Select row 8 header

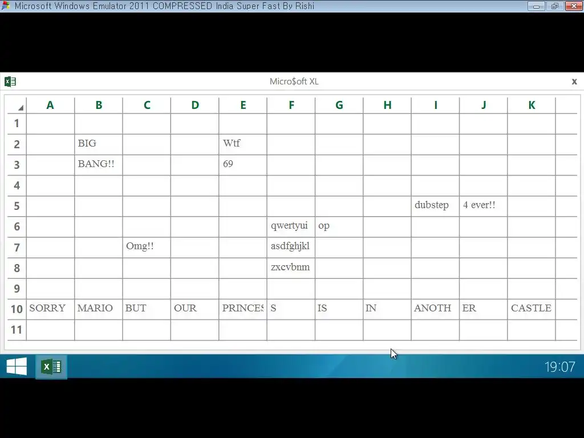click(17, 268)
